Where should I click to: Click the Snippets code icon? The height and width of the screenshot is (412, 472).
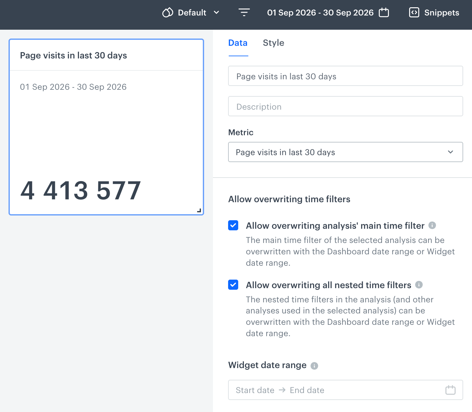pyautogui.click(x=414, y=13)
